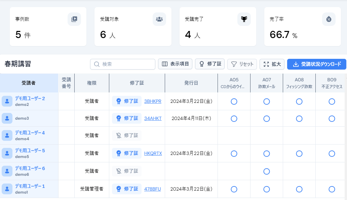
Task: Click the search input field 検索
Action: 123,64
